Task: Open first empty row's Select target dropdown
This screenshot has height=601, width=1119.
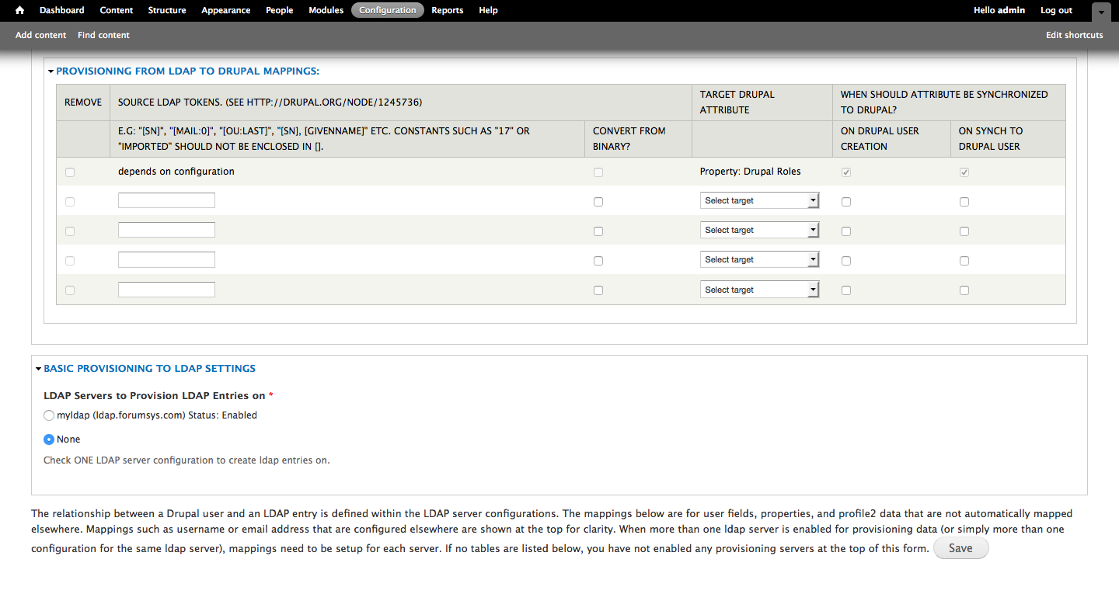Action: [759, 200]
